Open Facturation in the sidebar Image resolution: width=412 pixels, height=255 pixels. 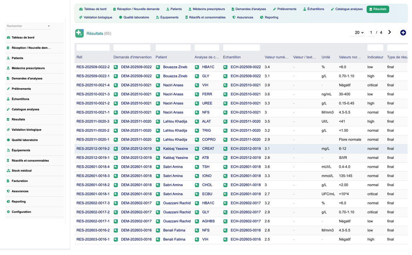20,181
